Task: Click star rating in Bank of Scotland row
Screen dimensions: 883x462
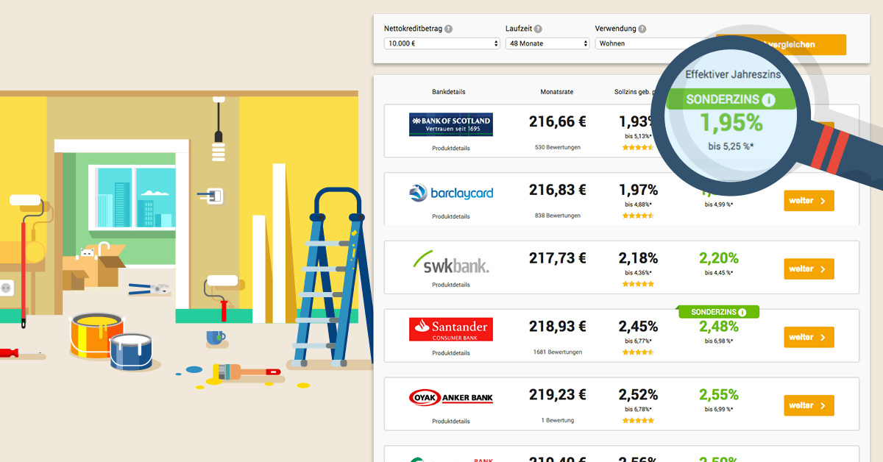Action: [x=638, y=147]
